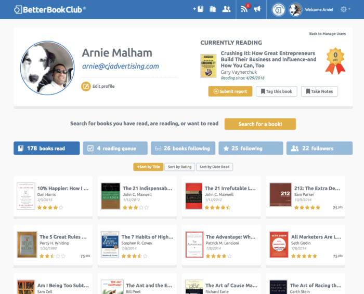Select the 26 books following tab
Screen dimensions: 364x294
pos(183,148)
